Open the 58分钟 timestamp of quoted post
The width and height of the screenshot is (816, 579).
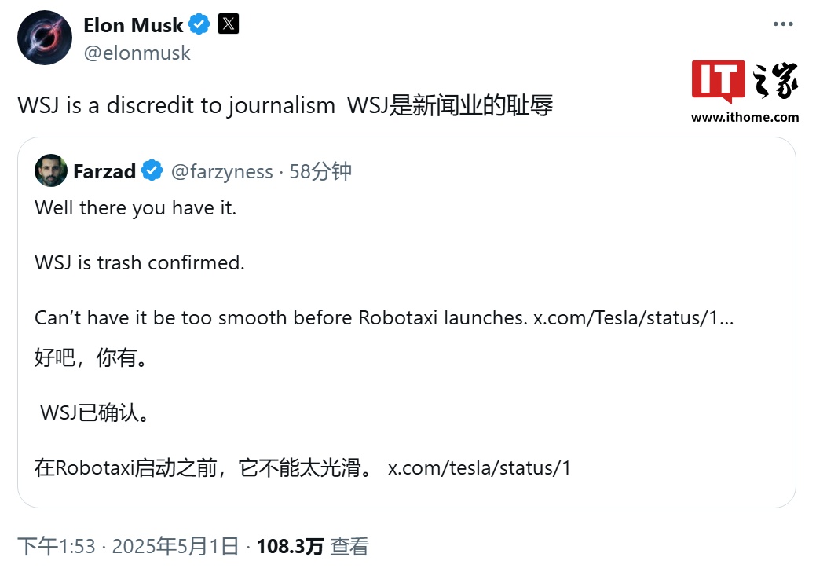(x=320, y=171)
